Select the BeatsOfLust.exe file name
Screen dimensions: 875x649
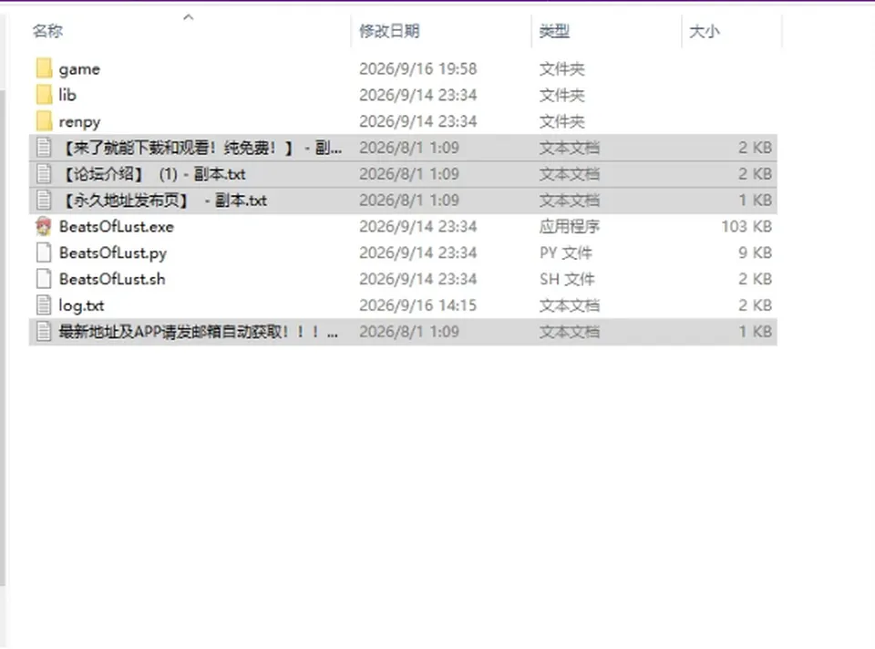[117, 227]
